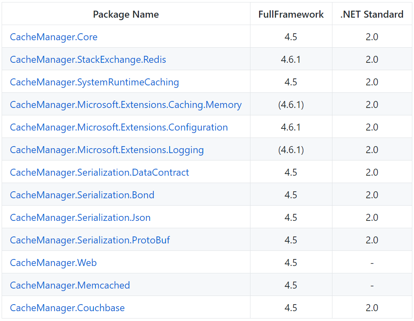Open CacheManager.Serialization.DataContract link
Screen dimensions: 414x321
pos(99,172)
